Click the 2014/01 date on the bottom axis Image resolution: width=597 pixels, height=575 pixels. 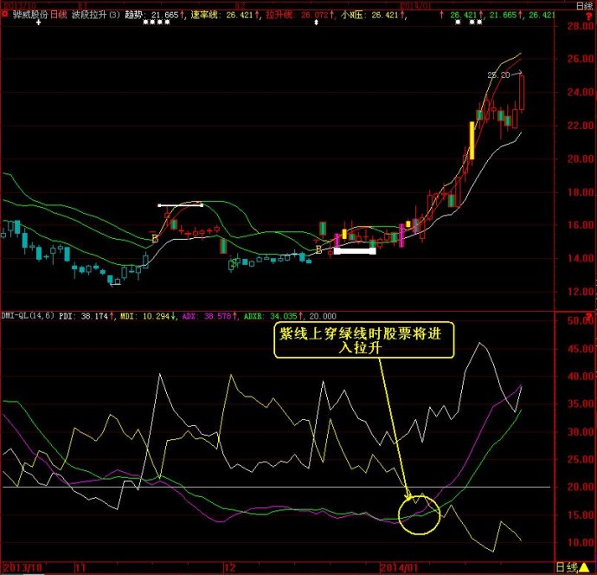click(399, 568)
